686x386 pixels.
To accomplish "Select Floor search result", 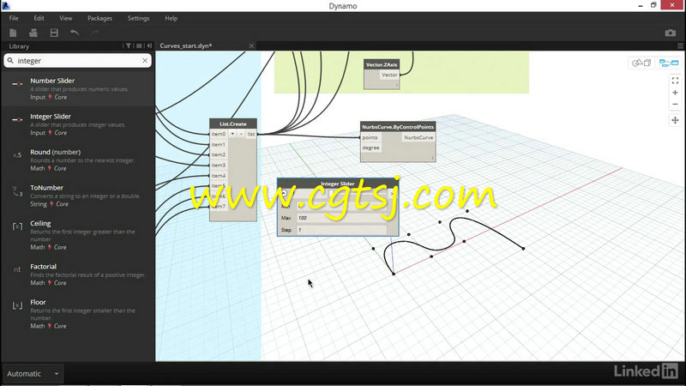I will (78, 314).
